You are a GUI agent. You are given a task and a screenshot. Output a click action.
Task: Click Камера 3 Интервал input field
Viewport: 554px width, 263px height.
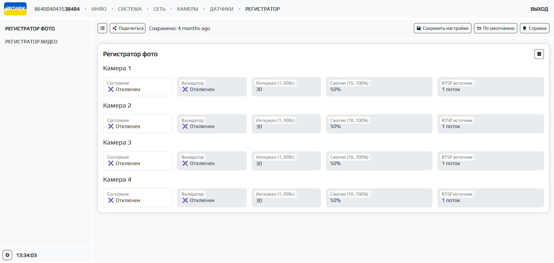click(286, 161)
